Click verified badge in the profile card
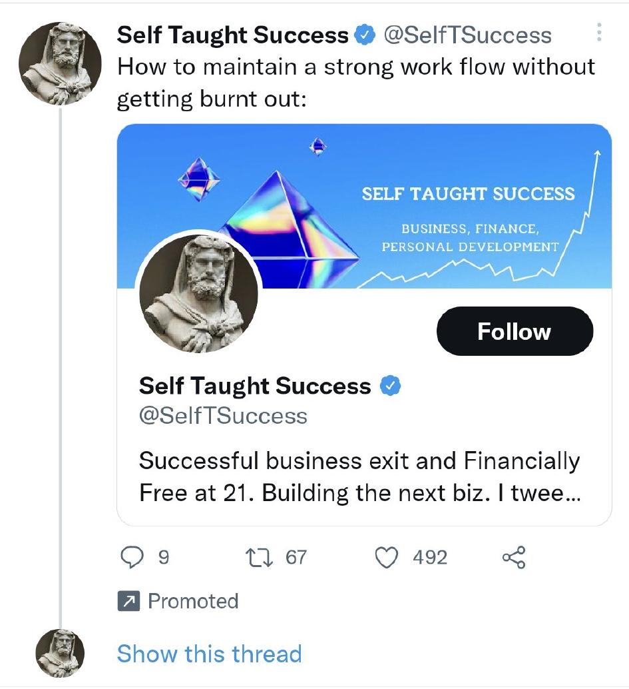629x689 pixels. tap(389, 386)
